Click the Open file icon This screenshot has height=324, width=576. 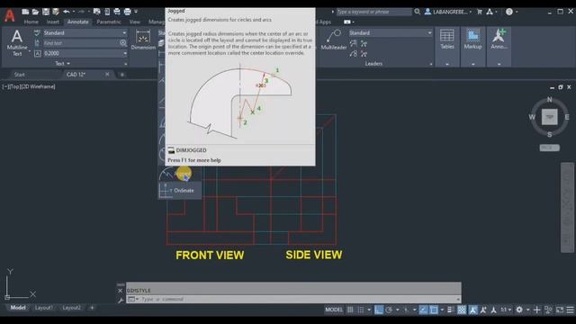35,12
